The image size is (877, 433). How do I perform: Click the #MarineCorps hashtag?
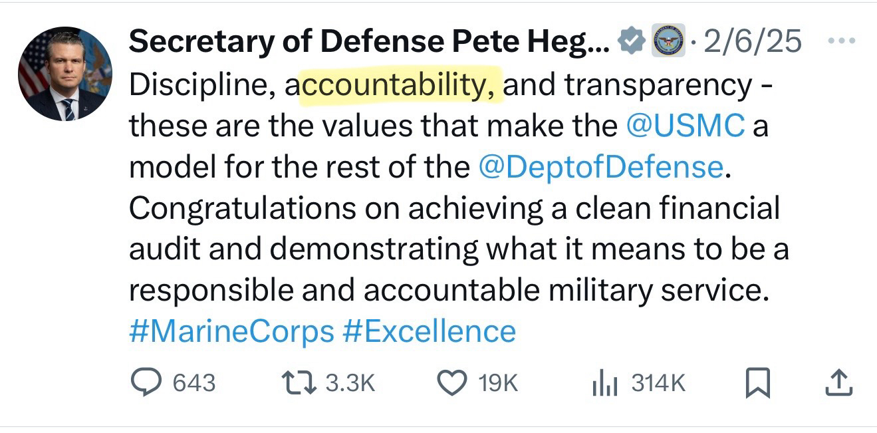pyautogui.click(x=231, y=331)
